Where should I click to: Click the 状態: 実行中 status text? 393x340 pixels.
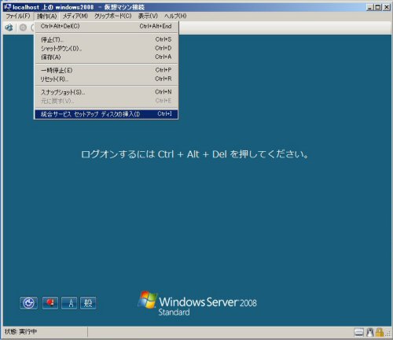coord(20,332)
